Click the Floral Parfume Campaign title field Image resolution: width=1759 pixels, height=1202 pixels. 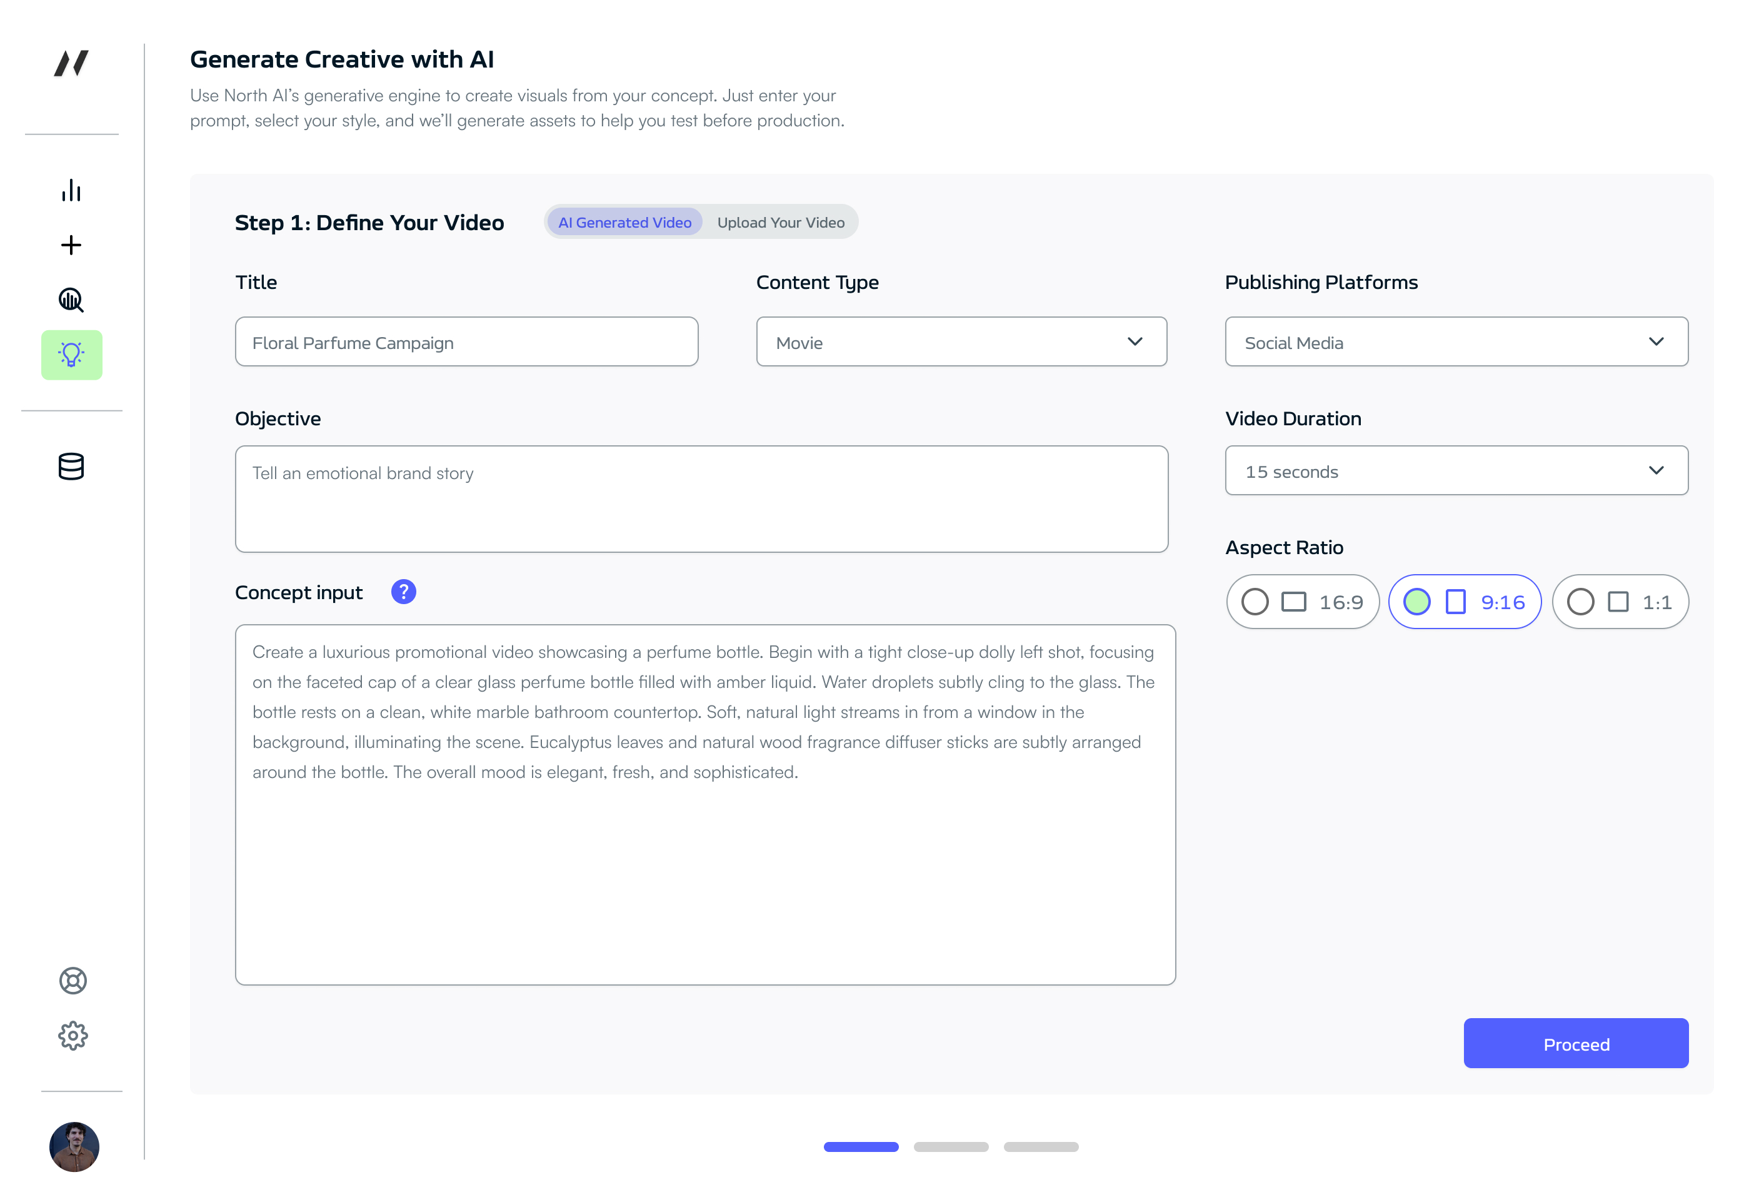tap(466, 341)
